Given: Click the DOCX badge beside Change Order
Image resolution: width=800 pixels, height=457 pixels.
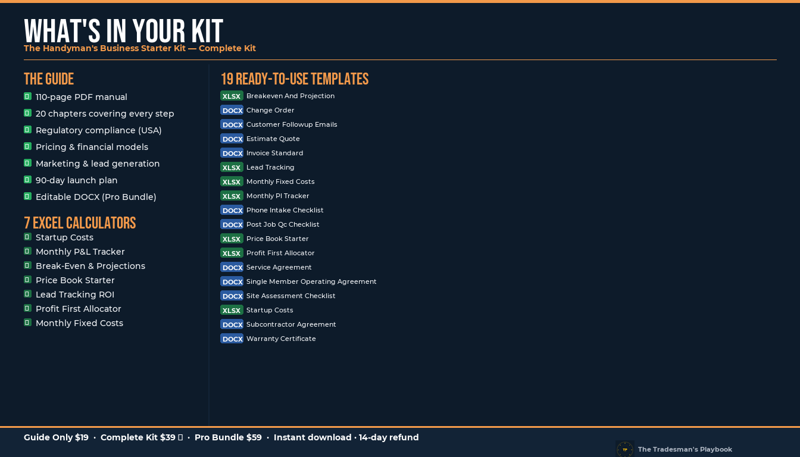Looking at the screenshot, I should 232,110.
